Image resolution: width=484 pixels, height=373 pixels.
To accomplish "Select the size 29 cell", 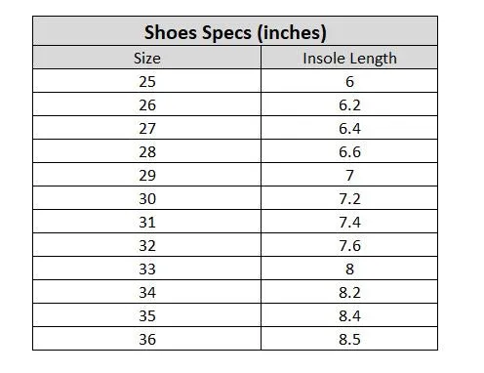I will click(x=147, y=175).
